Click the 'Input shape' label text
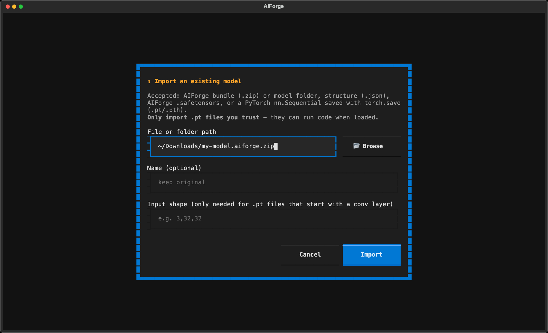The height and width of the screenshot is (333, 548). pos(270,204)
